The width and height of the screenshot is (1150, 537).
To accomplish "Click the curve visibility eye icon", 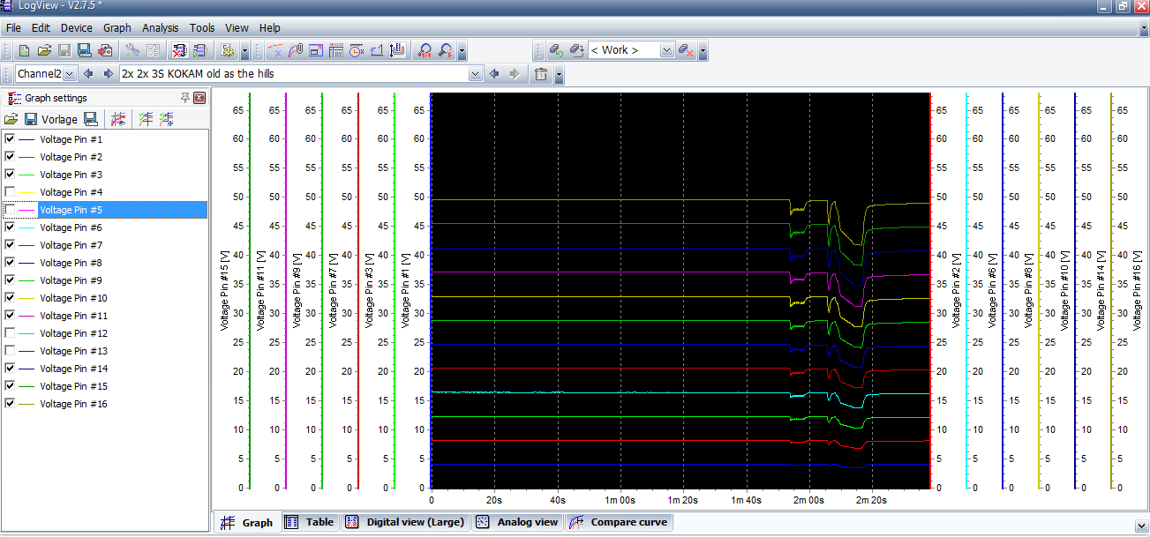I will 117,119.
